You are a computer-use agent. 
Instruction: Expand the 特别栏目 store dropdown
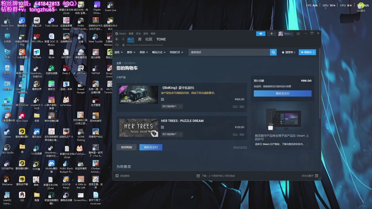pyautogui.click(x=176, y=52)
